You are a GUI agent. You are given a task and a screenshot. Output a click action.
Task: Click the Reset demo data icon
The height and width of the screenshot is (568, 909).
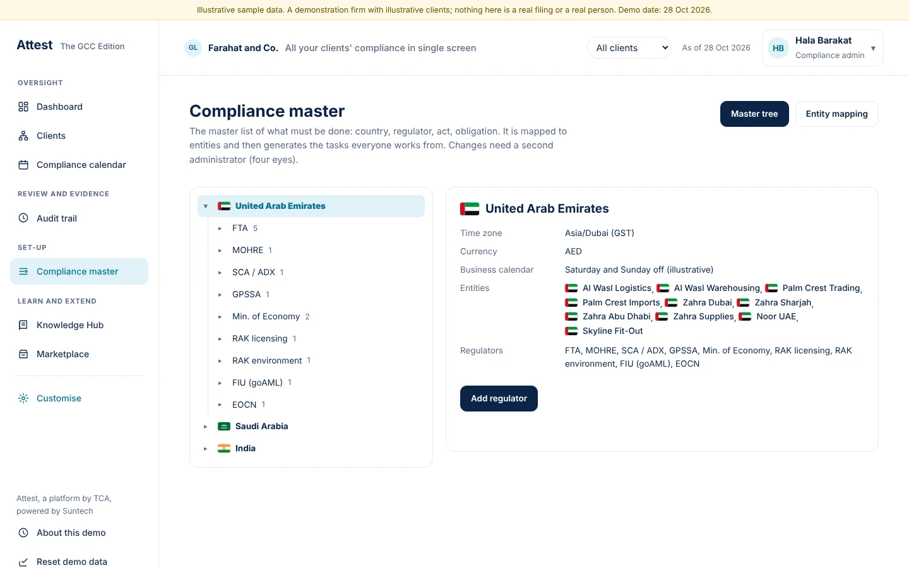click(x=23, y=562)
